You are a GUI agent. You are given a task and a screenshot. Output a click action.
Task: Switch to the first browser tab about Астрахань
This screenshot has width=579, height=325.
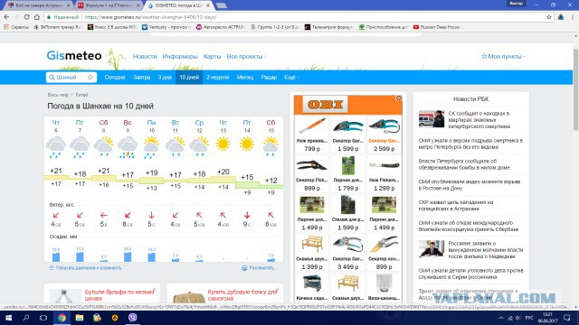coord(38,5)
